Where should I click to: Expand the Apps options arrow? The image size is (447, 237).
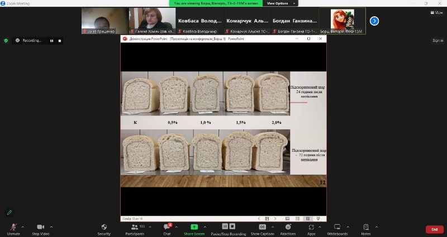pyautogui.click(x=320, y=227)
